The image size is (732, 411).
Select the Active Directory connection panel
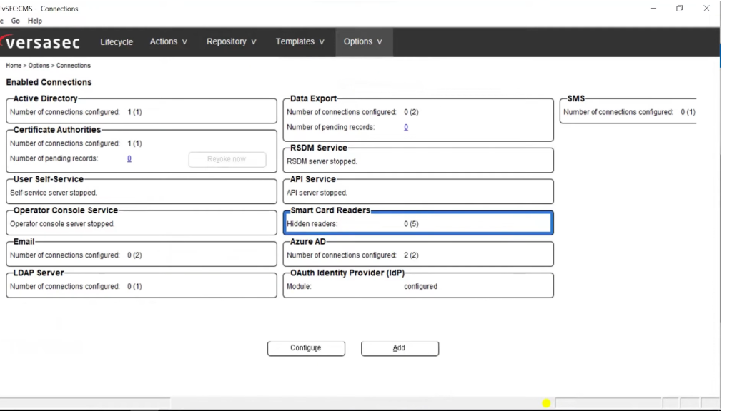point(142,111)
